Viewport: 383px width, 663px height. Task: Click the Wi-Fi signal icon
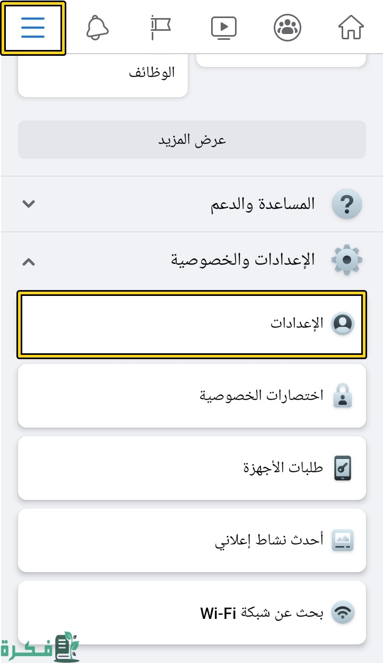point(343,612)
